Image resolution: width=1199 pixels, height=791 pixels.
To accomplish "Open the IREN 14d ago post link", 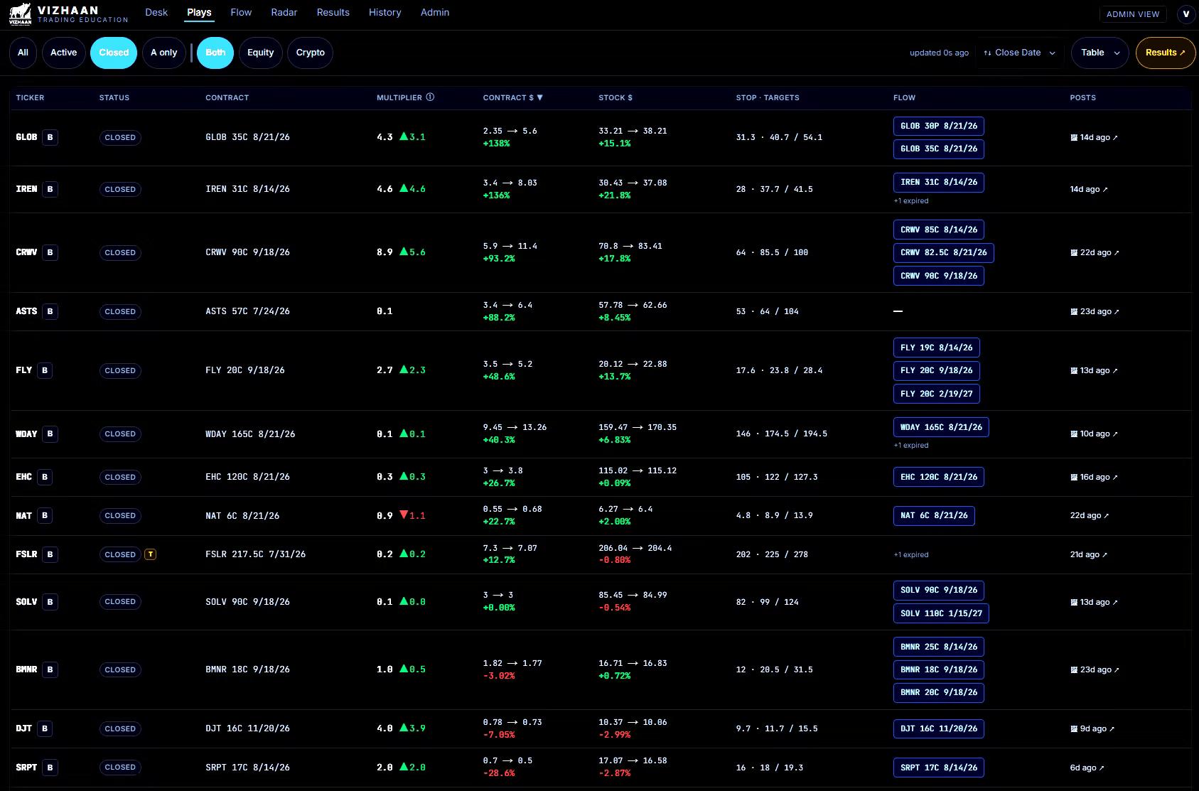I will 1089,189.
